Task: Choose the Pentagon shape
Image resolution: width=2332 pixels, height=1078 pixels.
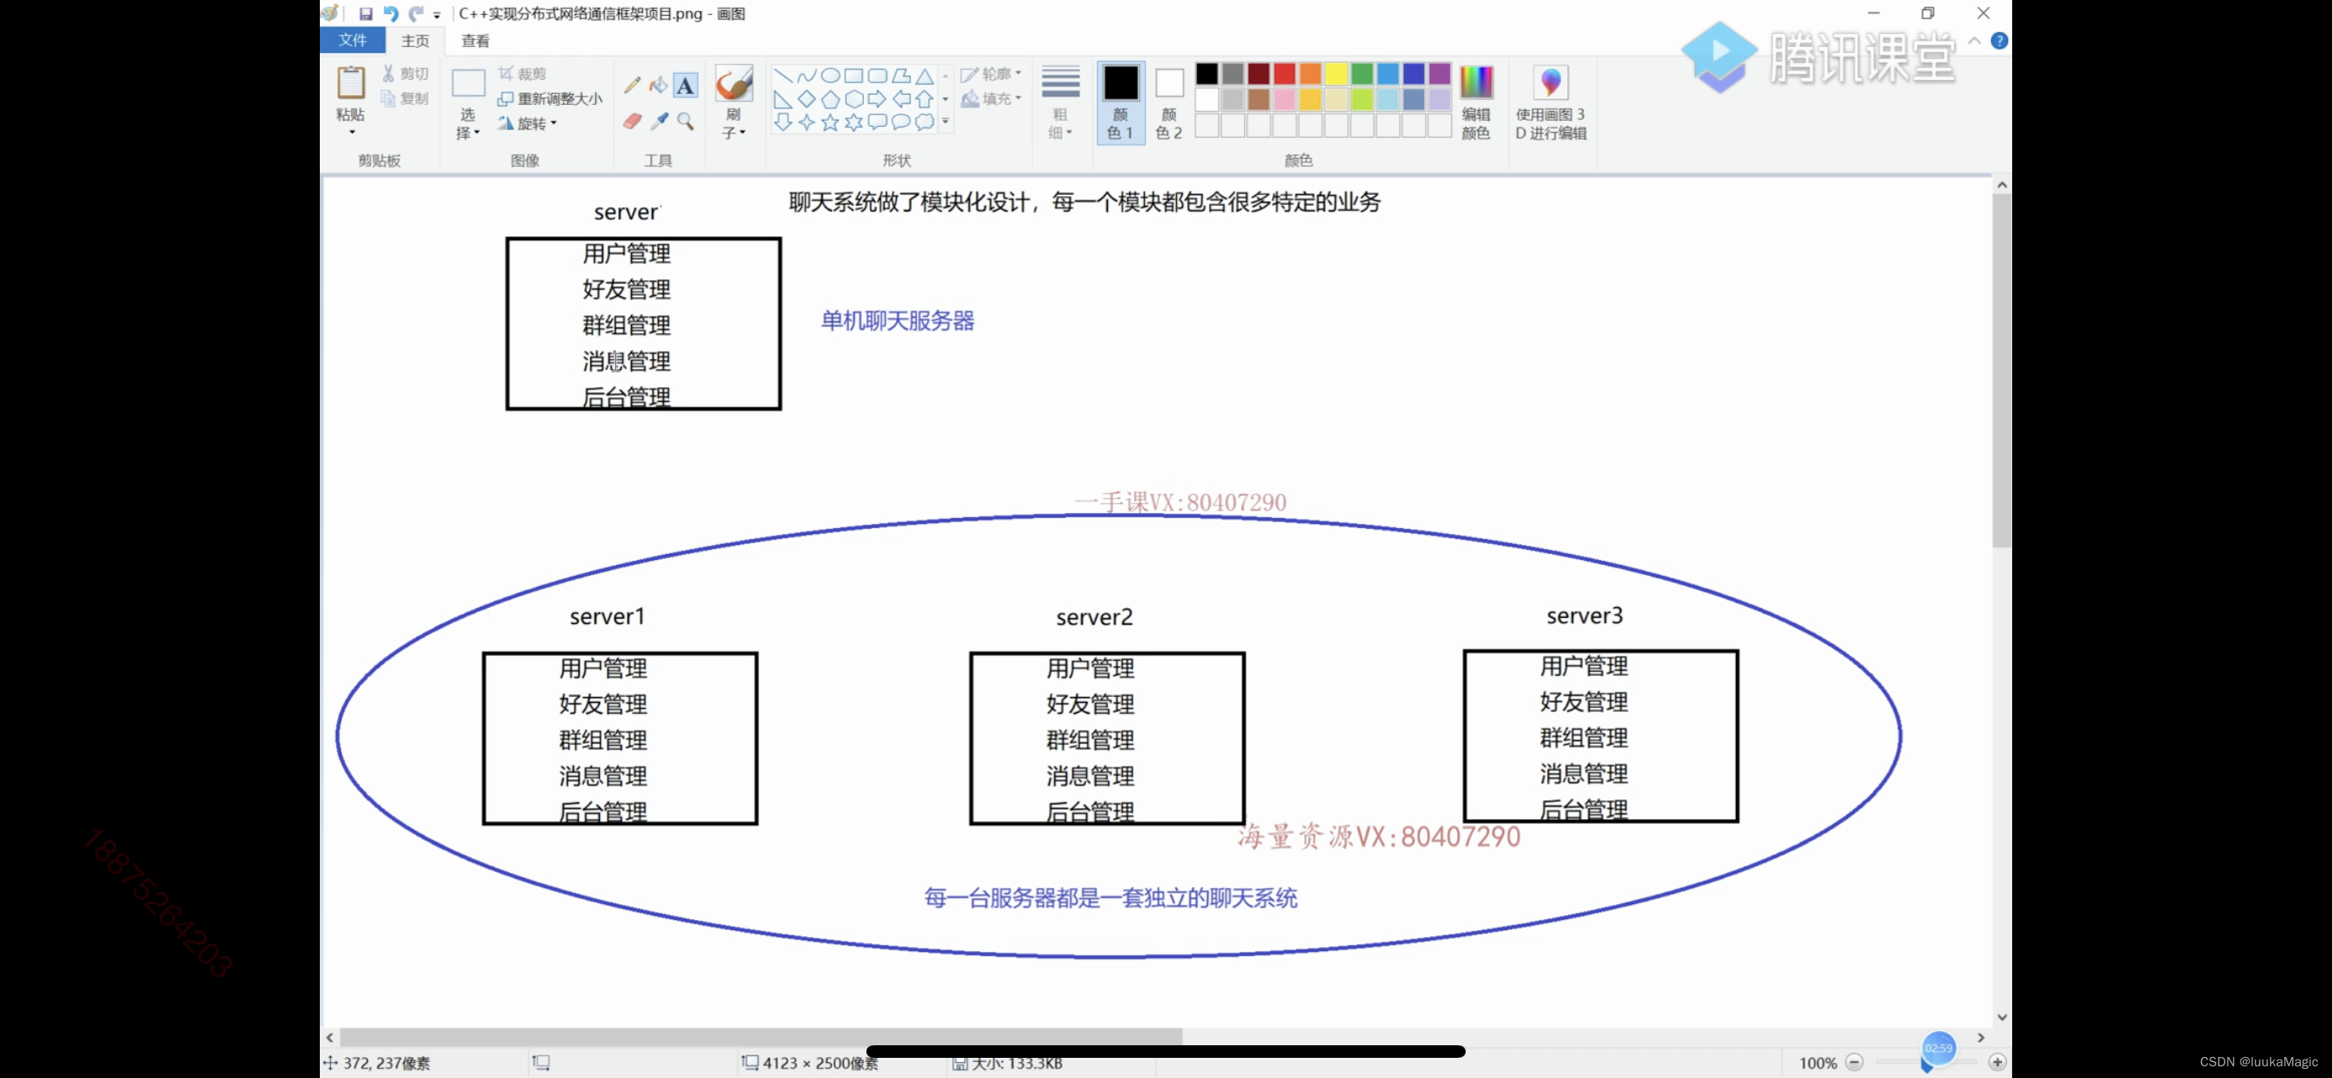Action: point(830,99)
